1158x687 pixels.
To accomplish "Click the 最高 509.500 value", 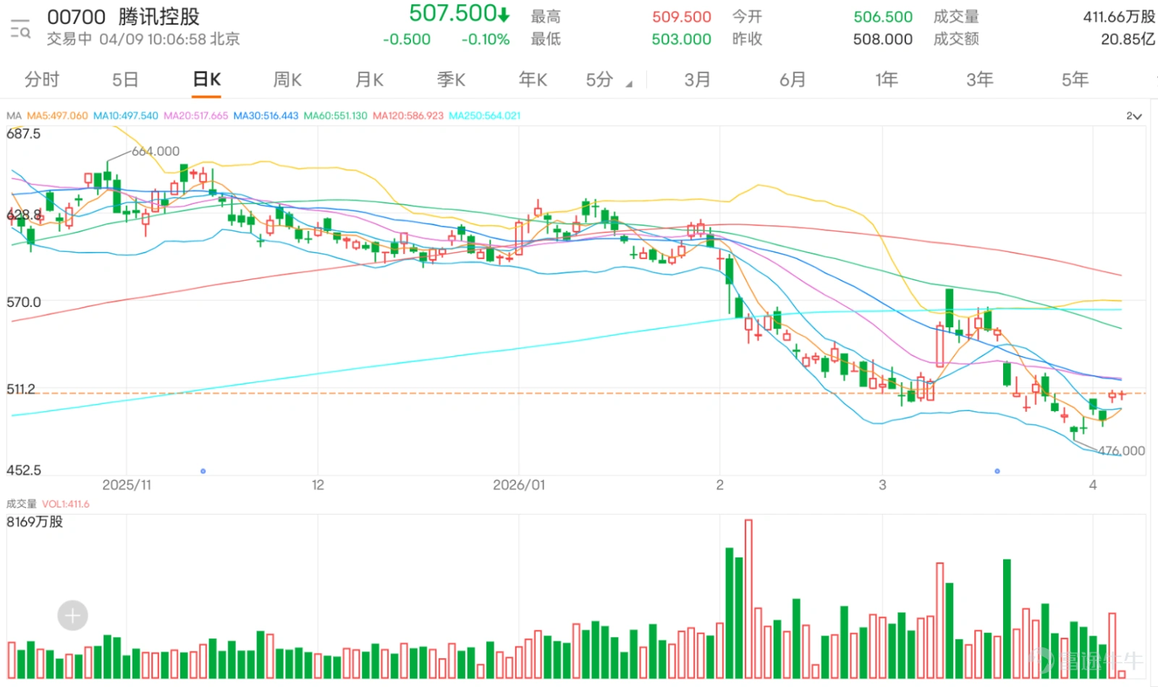I will 681,17.
